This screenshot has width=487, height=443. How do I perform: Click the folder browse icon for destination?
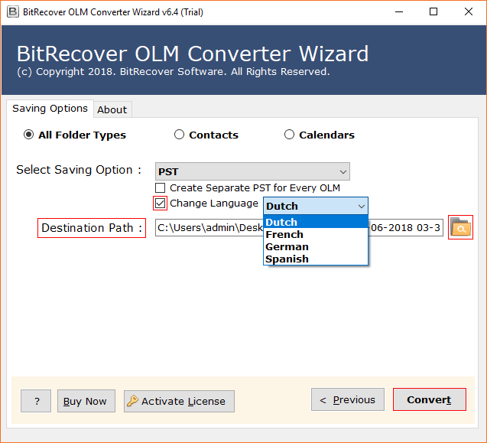460,227
